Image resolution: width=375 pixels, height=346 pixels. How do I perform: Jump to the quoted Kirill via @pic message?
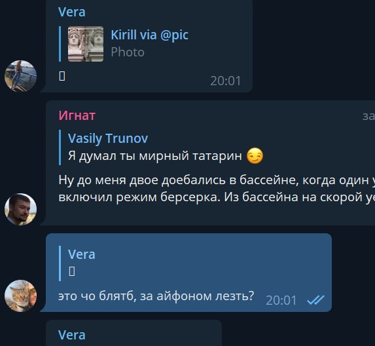coord(124,44)
